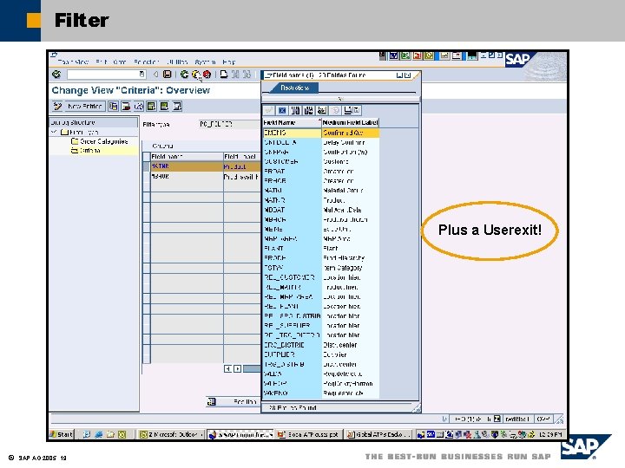
Task: Click the Print icon in standard toolbar
Action: point(224,75)
